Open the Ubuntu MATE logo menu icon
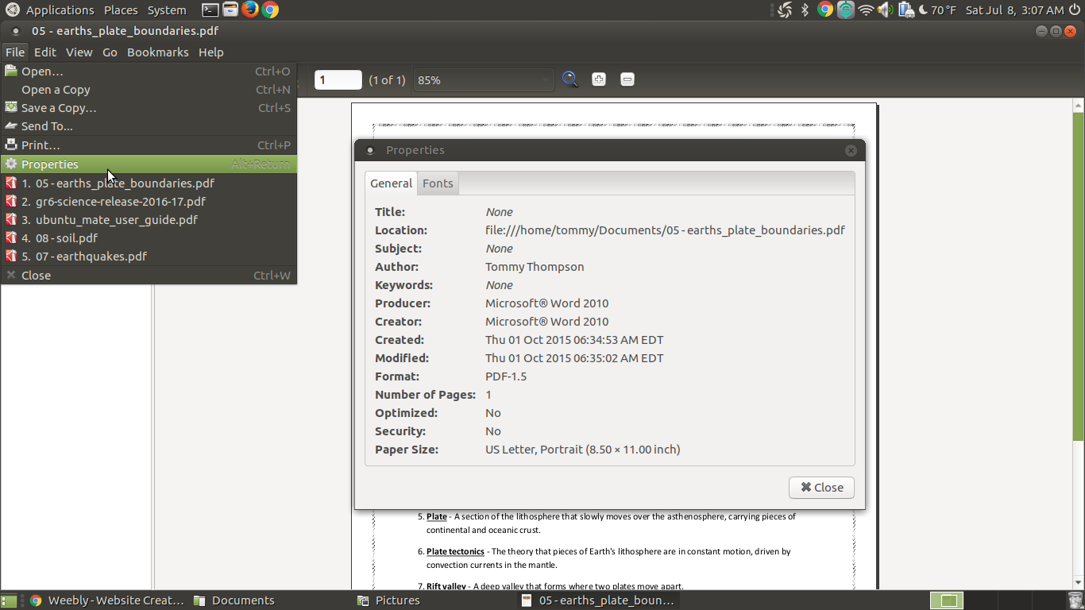Image resolution: width=1085 pixels, height=610 pixels. coord(12,10)
